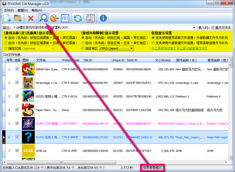Click the green refresh arrows icon
Viewport: 235px width, 172px height.
(78, 18)
